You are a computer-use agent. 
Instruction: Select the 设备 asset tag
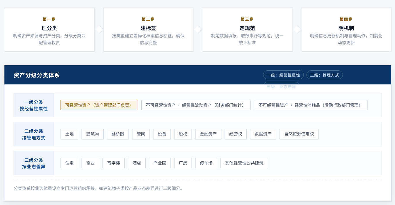[x=162, y=134]
